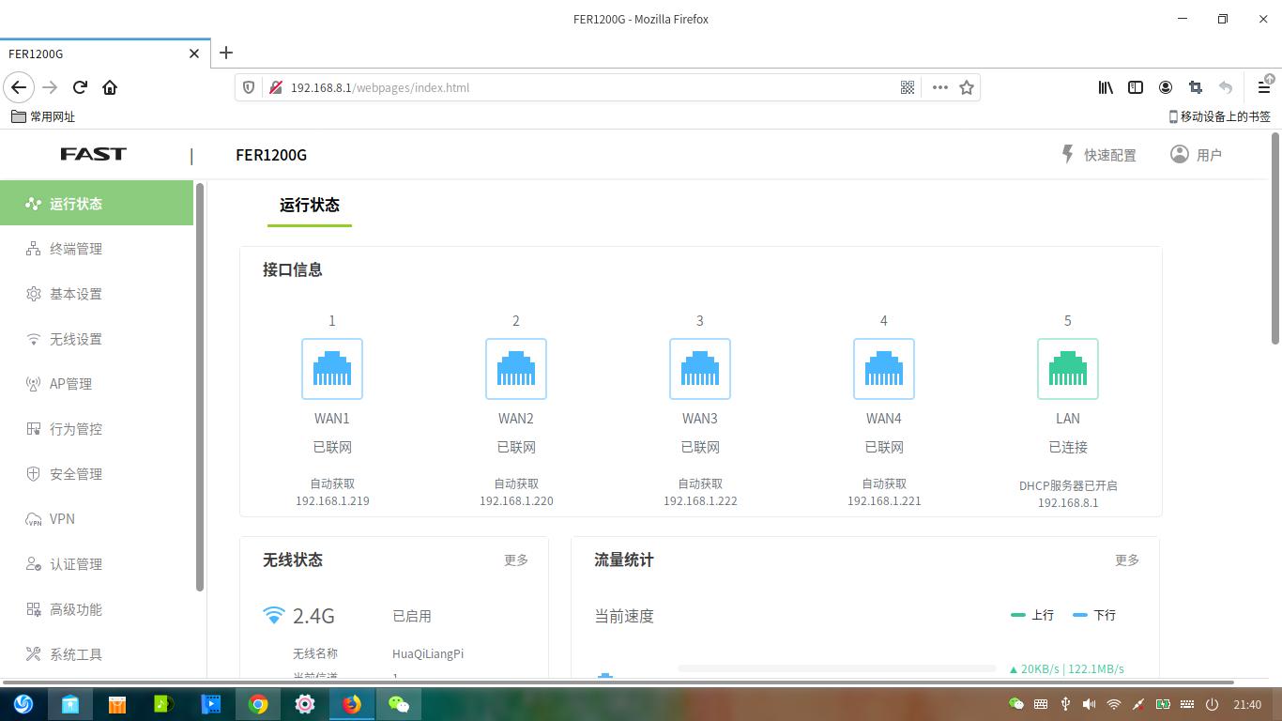Viewport: 1282px width, 721px height.
Task: Open 终端管理 in the sidebar
Action: (75, 249)
